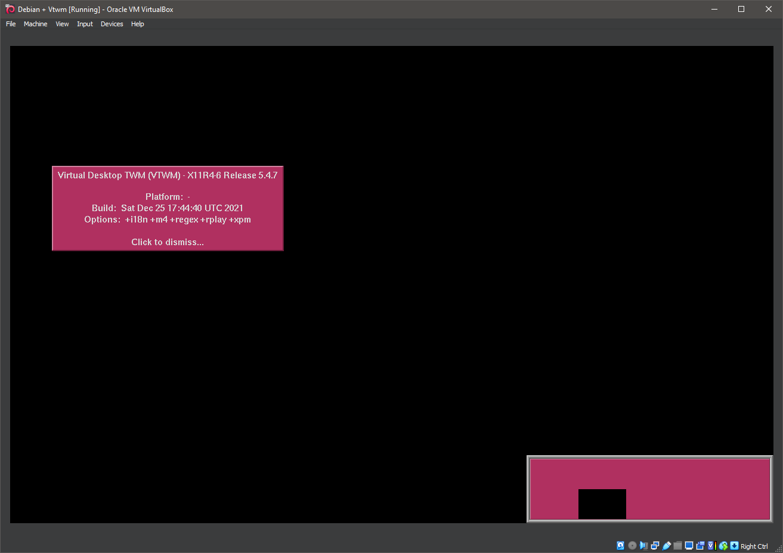Image resolution: width=783 pixels, height=553 pixels.
Task: Open the Input menu
Action: point(85,24)
